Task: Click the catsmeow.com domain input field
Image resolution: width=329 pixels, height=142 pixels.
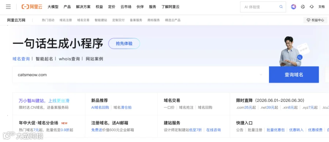Action: pos(141,75)
